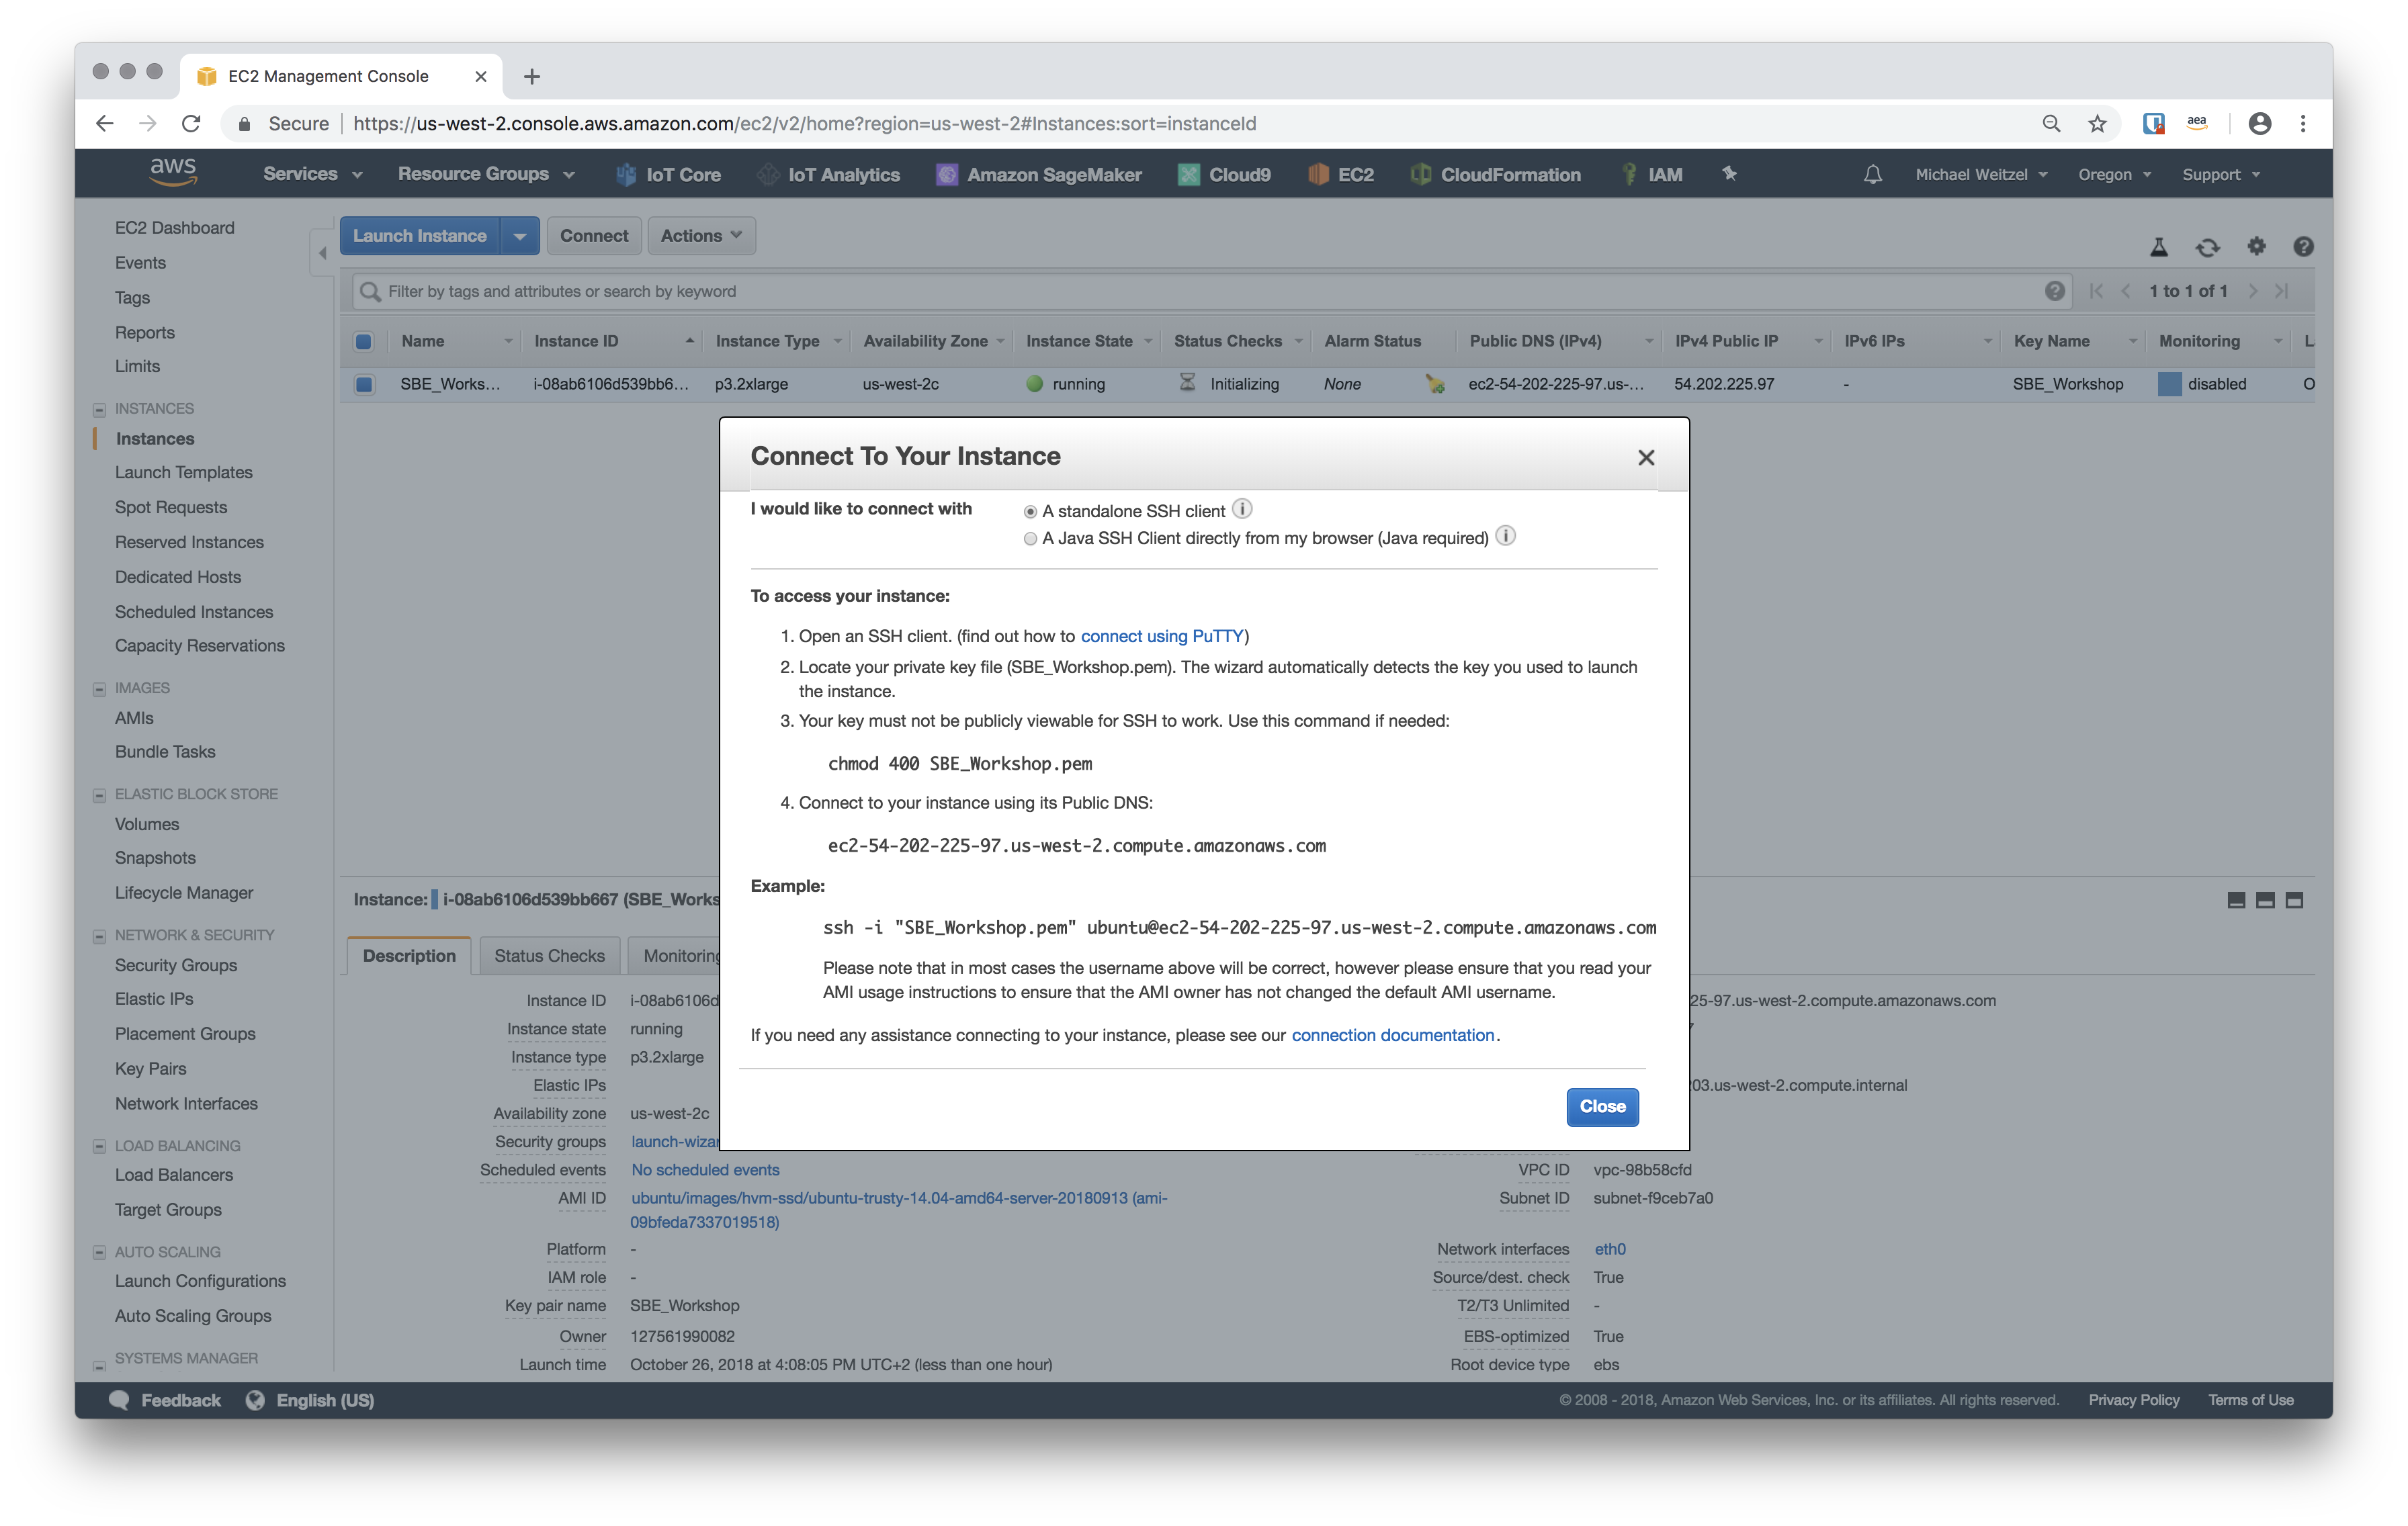Change language English (US)
Image resolution: width=2408 pixels, height=1526 pixels.
click(x=310, y=1400)
